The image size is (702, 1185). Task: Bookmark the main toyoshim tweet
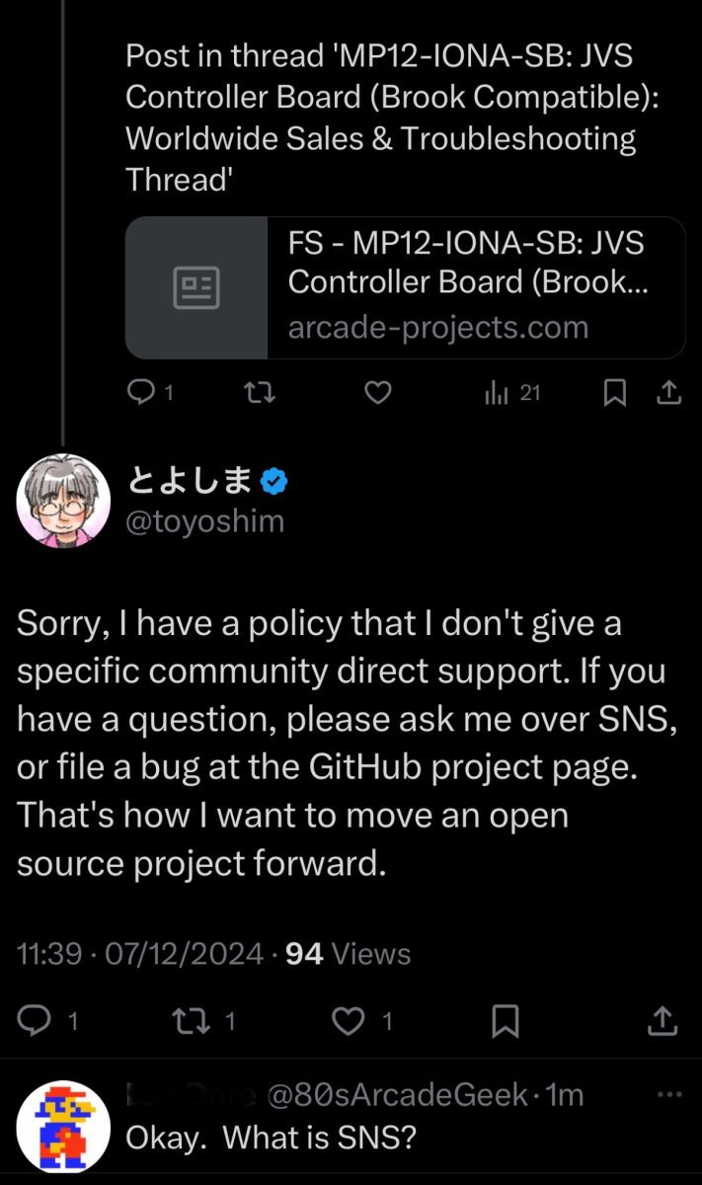pyautogui.click(x=506, y=1020)
